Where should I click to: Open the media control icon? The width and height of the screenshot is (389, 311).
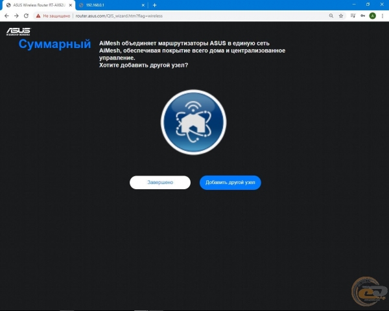pos(353,16)
